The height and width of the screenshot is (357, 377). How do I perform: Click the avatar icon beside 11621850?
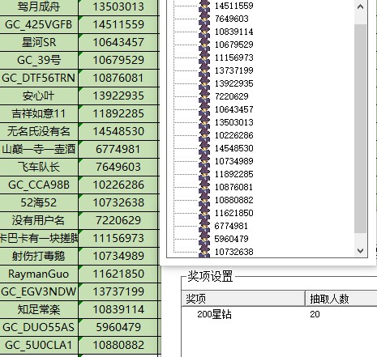coord(204,213)
